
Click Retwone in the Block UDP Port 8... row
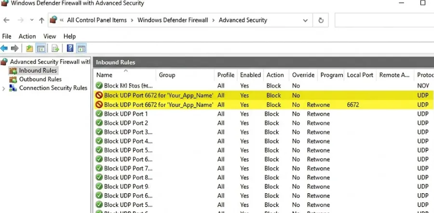pyautogui.click(x=318, y=177)
